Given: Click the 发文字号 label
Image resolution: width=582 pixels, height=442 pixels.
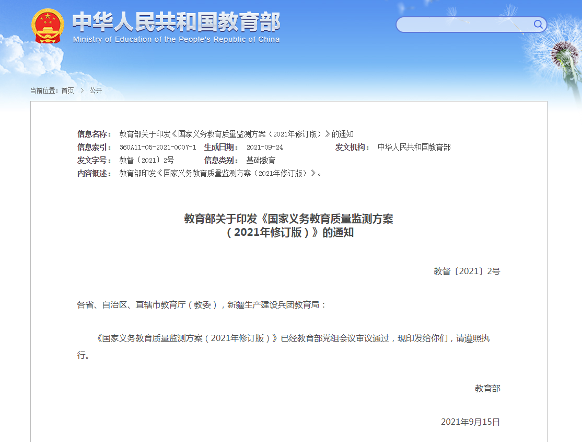Looking at the screenshot, I should pos(94,160).
